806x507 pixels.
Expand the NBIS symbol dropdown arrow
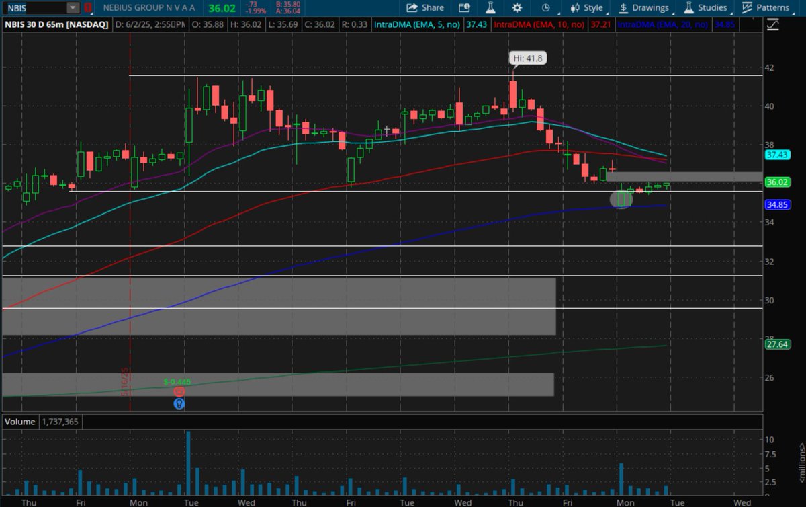coord(73,7)
